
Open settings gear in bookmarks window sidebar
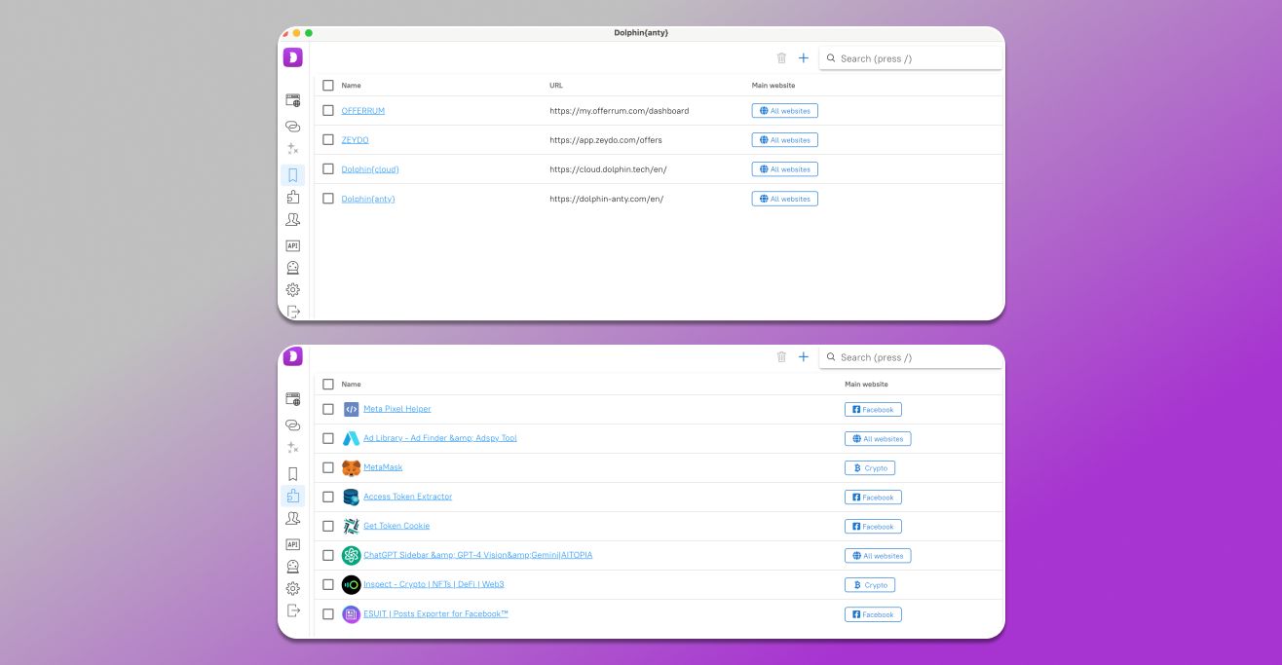(x=292, y=290)
